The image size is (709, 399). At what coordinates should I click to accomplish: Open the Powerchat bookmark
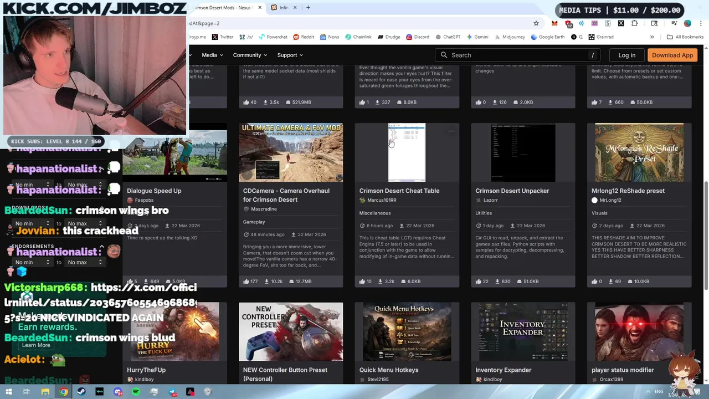pos(273,37)
